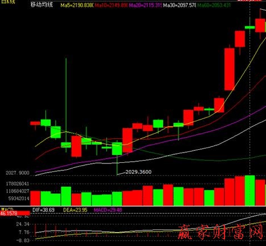Screen dimensions: 266x246
Task: Select the purple MACD=29.48 indicator readout
Action: click(108, 210)
